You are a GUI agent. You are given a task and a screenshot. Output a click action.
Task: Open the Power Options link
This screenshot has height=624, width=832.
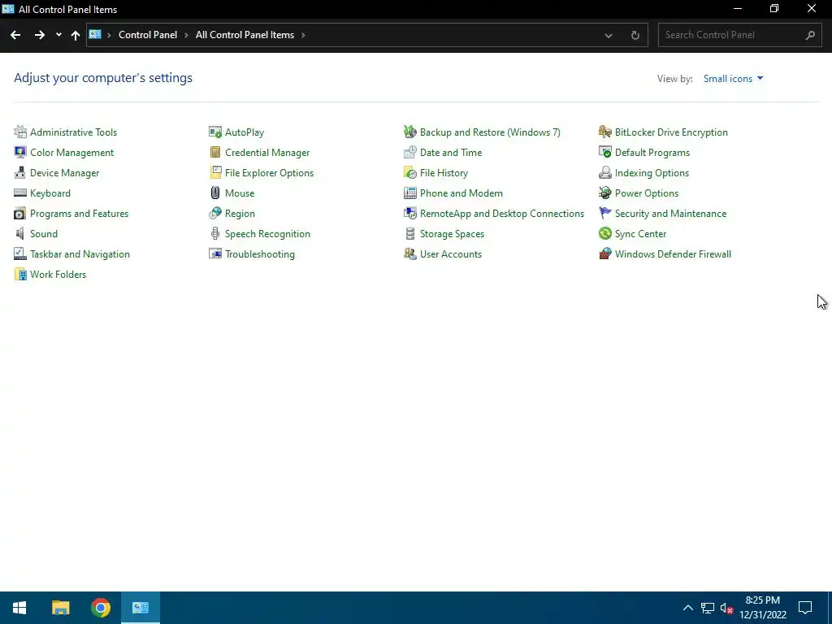[646, 193]
